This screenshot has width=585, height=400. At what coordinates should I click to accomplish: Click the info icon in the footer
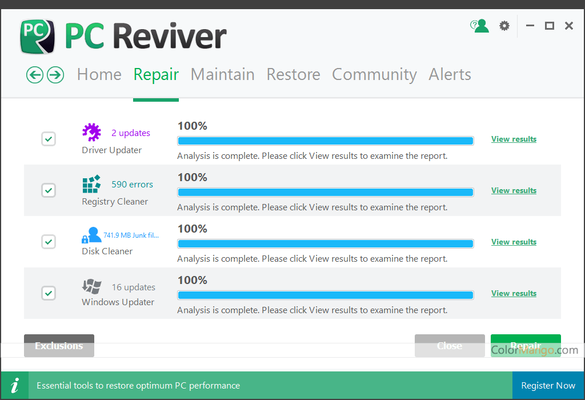click(x=14, y=386)
